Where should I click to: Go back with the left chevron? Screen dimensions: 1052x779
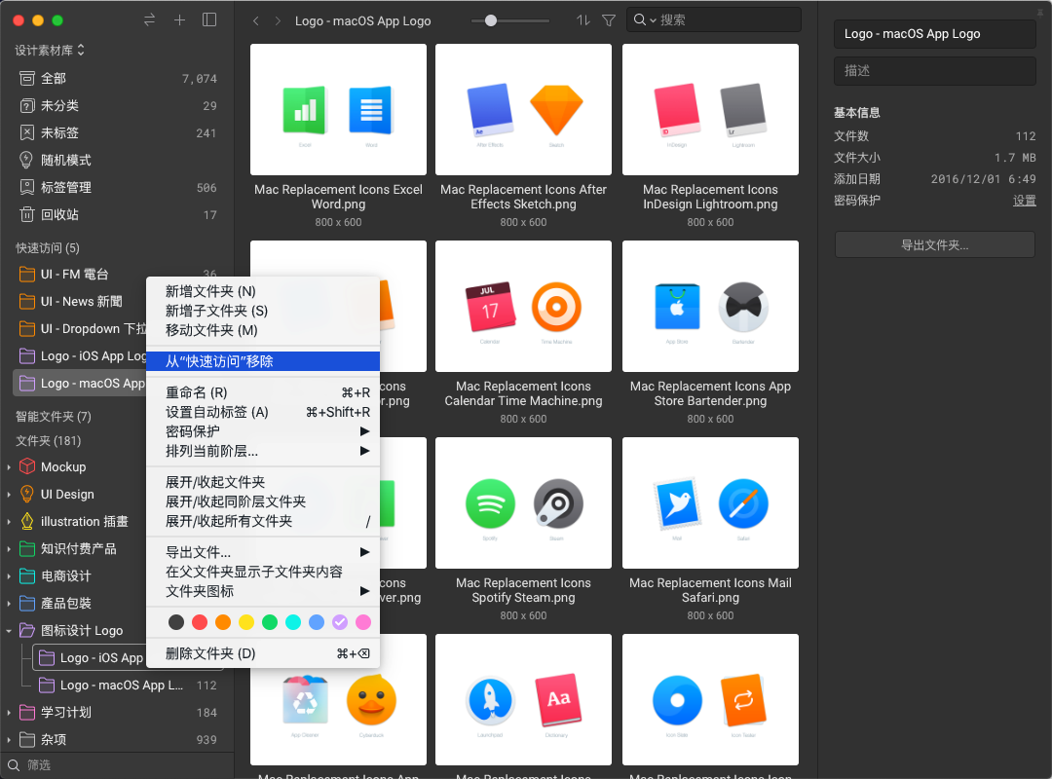click(255, 20)
